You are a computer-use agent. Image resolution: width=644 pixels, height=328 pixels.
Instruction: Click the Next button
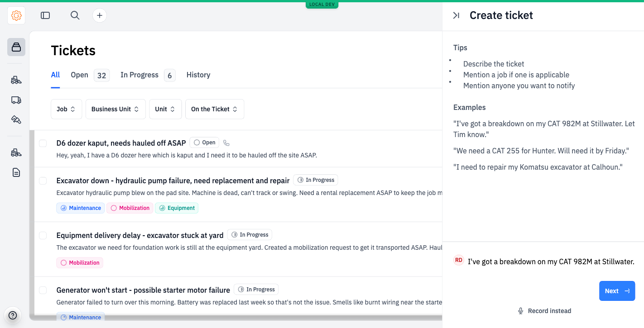click(617, 291)
